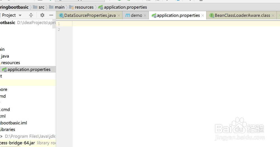Close the DataSourceProperties.java tab

point(119,15)
